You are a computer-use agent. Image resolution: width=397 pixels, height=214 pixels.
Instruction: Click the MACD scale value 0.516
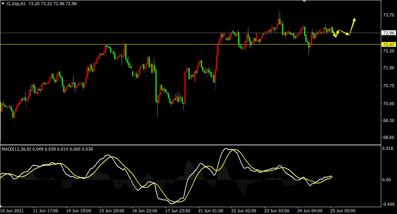pyautogui.click(x=388, y=148)
